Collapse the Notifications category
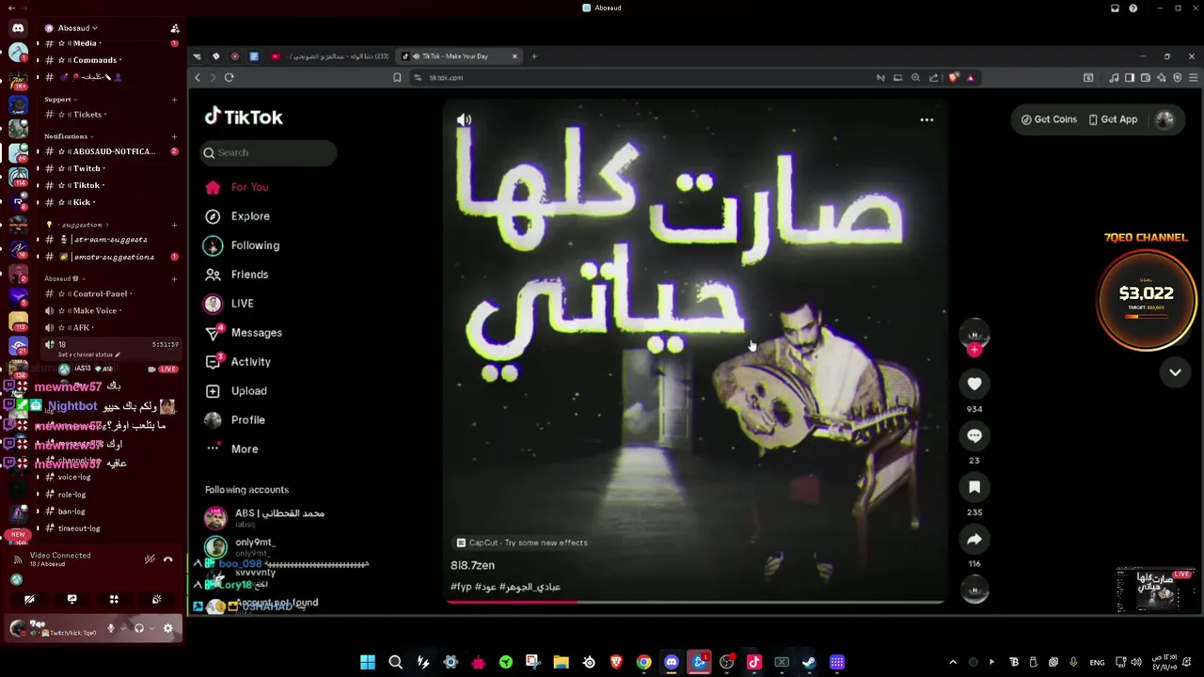The width and height of the screenshot is (1204, 677). [68, 136]
